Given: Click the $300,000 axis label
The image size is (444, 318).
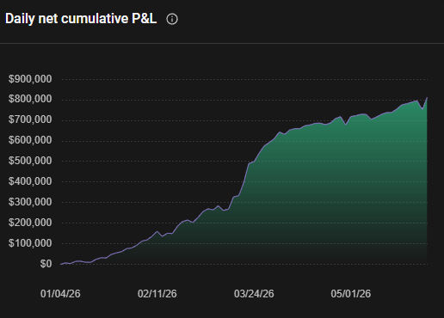Looking at the screenshot, I should [x=30, y=202].
